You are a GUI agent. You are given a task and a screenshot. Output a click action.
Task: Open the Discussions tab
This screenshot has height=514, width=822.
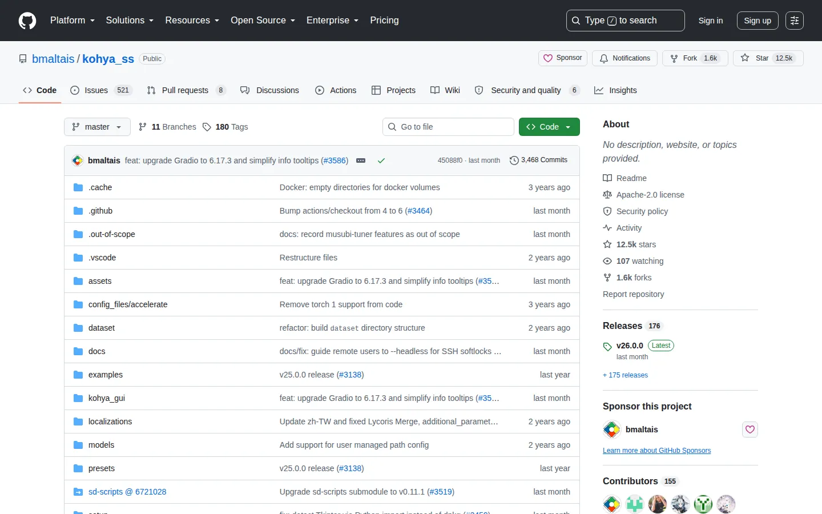point(269,90)
